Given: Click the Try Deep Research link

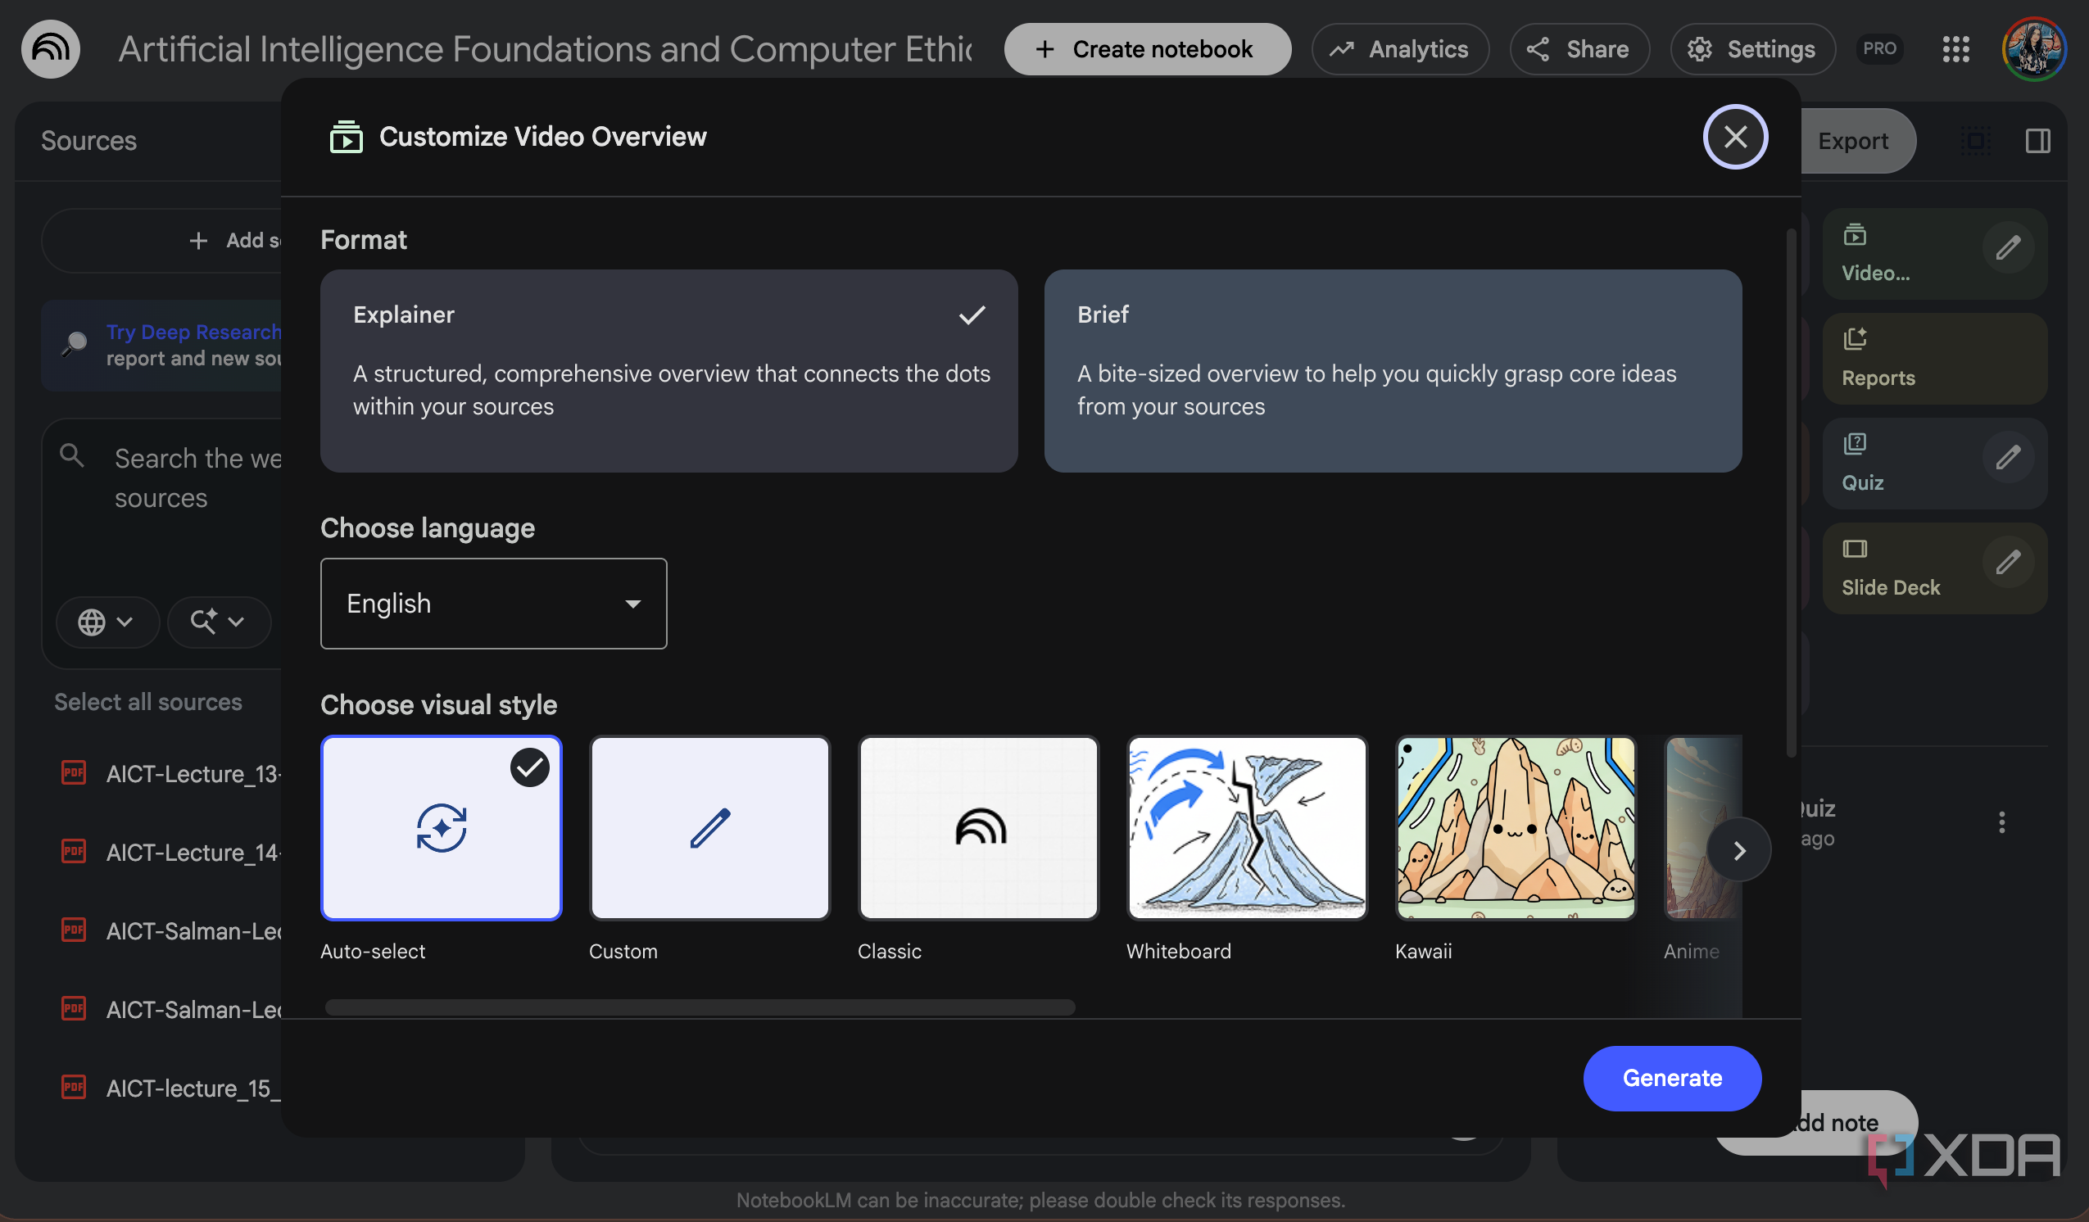Looking at the screenshot, I should (193, 332).
